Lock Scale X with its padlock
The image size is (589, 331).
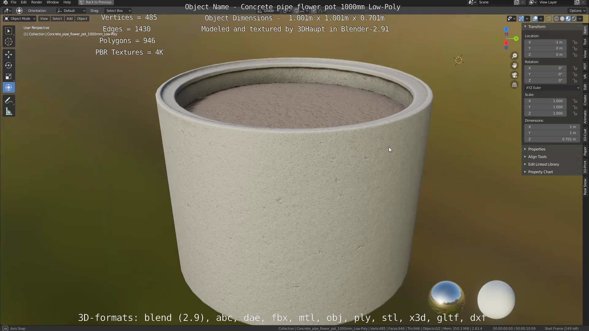[575, 101]
